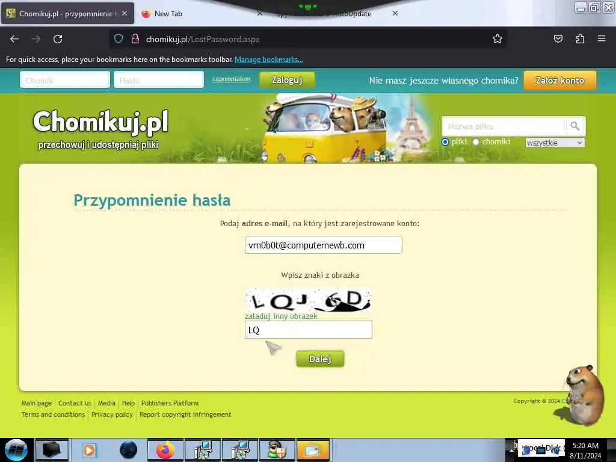Open the yellow folder taskbar icon
Screen dimensions: 616x462
(x=313, y=450)
